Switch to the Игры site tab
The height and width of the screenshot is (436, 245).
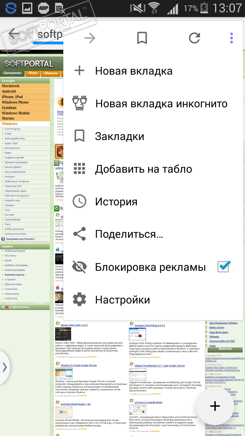tap(32, 73)
